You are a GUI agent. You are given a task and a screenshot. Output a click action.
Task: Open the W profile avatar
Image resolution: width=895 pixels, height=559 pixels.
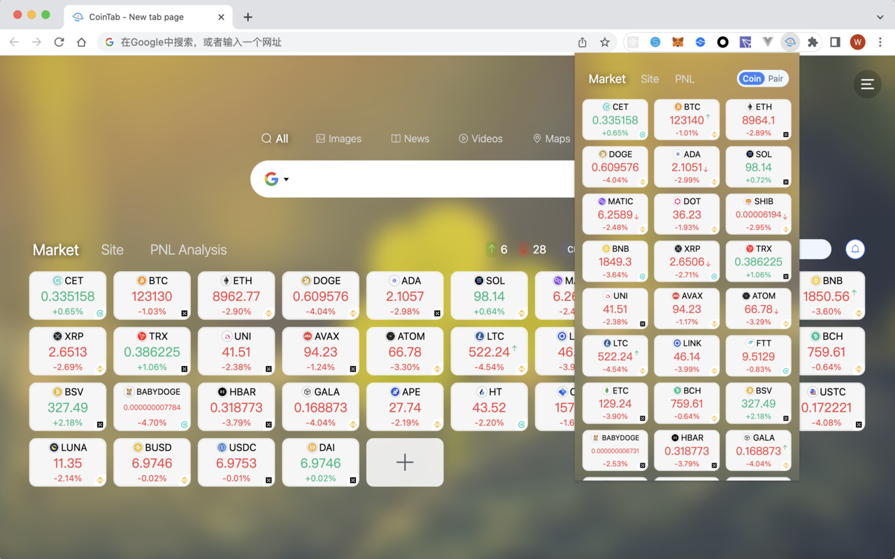pos(858,42)
